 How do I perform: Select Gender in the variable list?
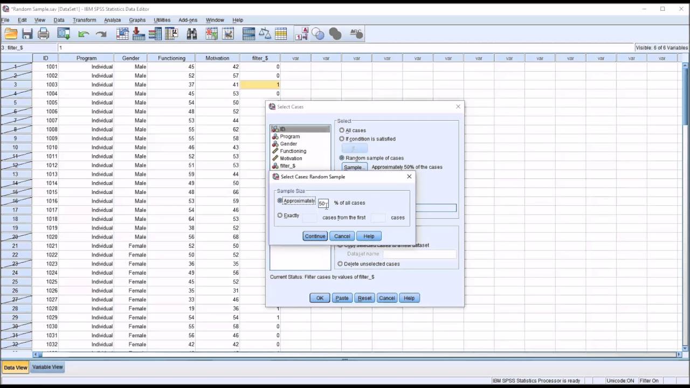tap(300, 144)
